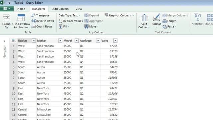Open Region column filter dropdown
This screenshot has height=120, width=213.
[34, 41]
